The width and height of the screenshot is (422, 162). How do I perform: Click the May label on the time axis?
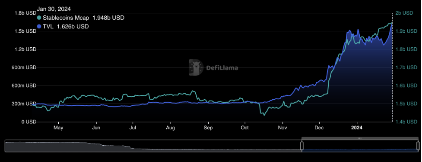click(x=58, y=128)
